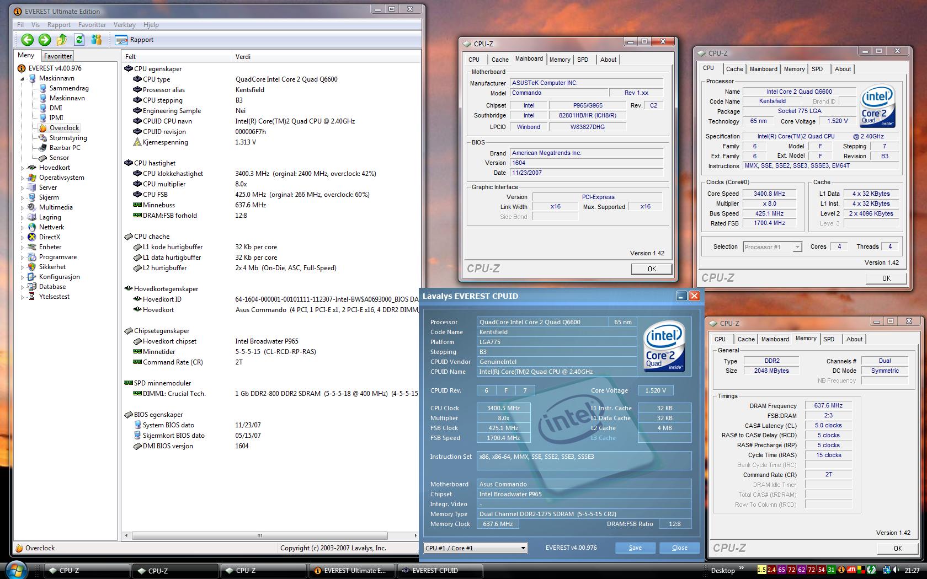Open the Fil menu

point(20,25)
